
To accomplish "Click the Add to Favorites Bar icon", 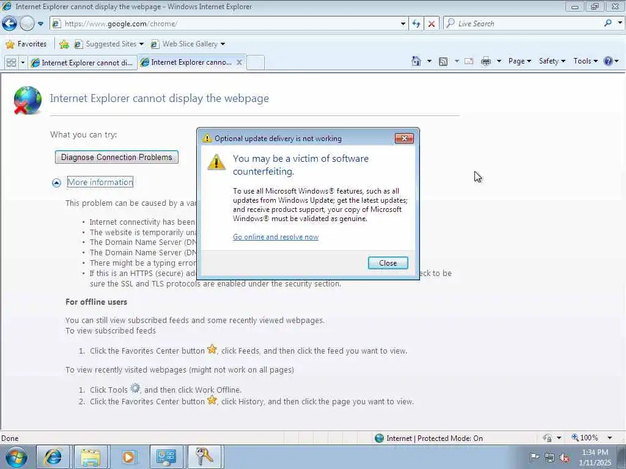I will [64, 44].
